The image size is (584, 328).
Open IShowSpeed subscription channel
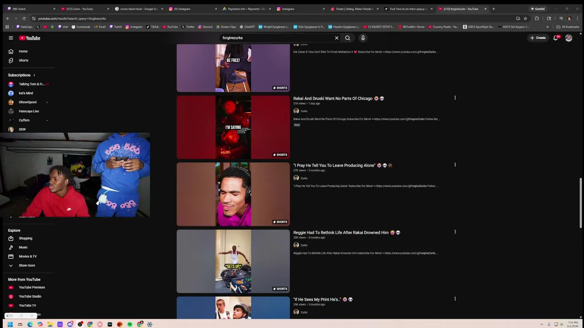point(27,102)
